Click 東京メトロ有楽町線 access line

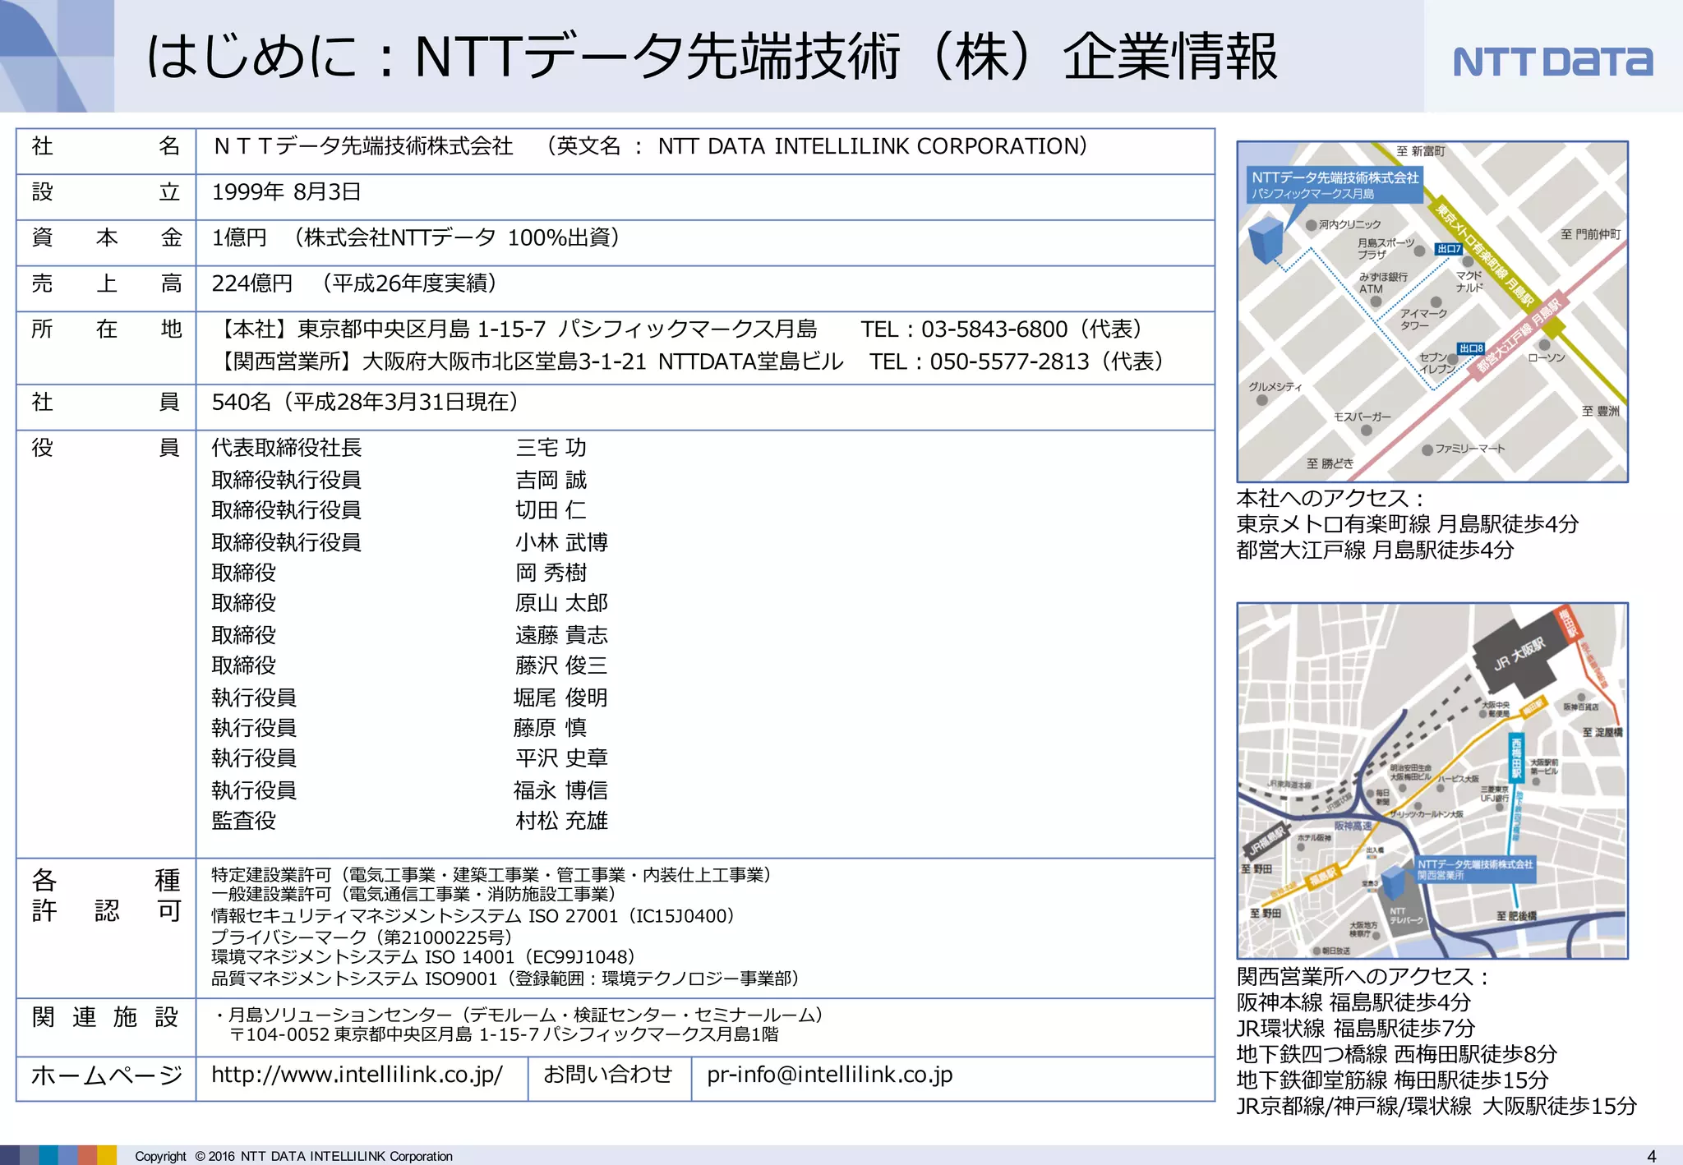point(1408,524)
